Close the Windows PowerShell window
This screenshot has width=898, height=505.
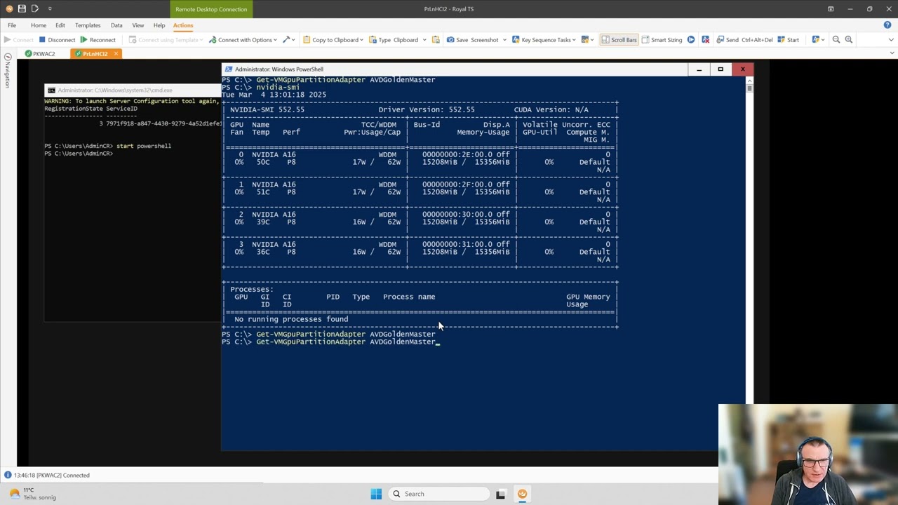(x=742, y=69)
